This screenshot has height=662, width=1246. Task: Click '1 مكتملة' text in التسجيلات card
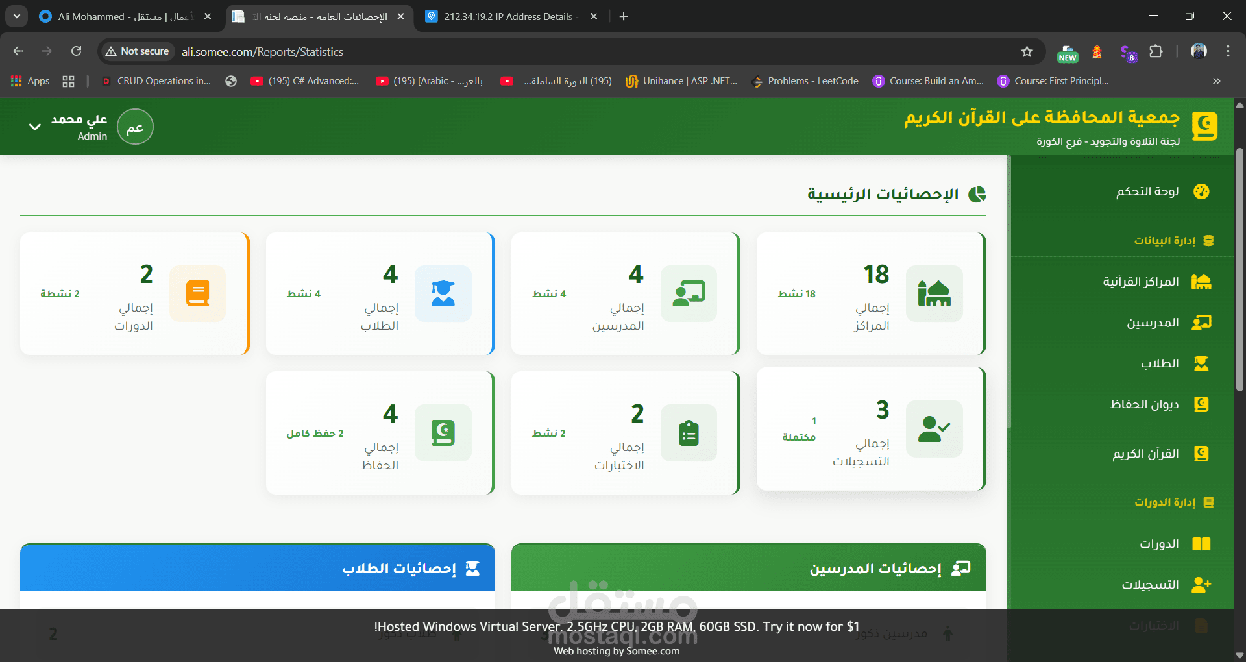tap(799, 430)
